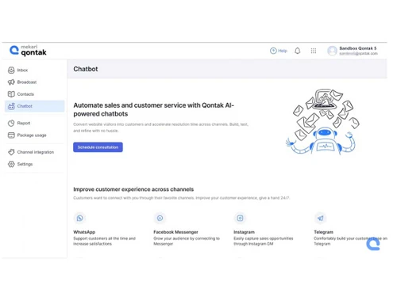Click the Instagram channel icon

click(240, 218)
